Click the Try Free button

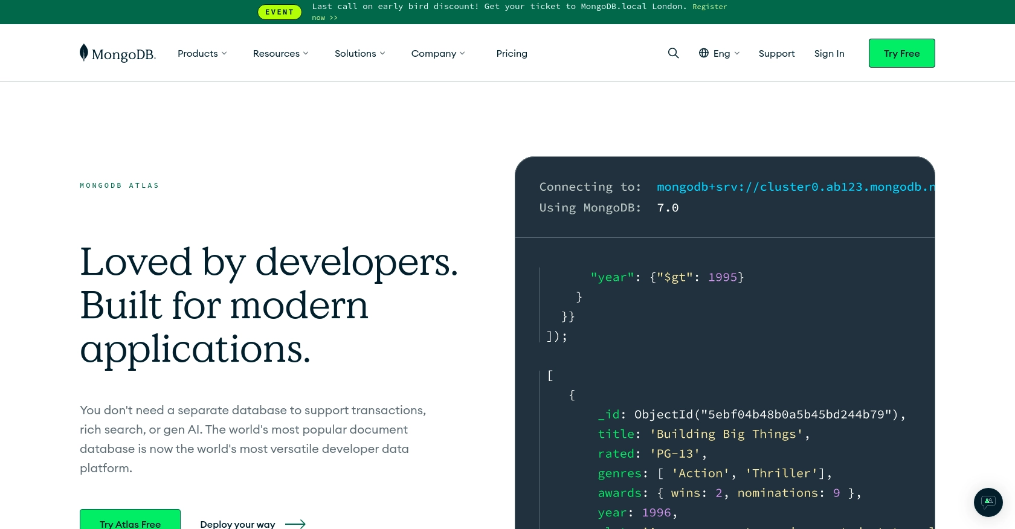pyautogui.click(x=902, y=53)
